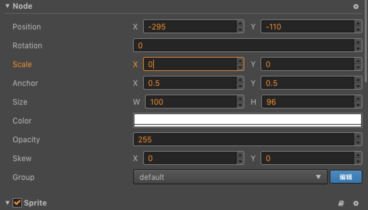
Task: Open the white Color swatch picker
Action: [x=247, y=120]
